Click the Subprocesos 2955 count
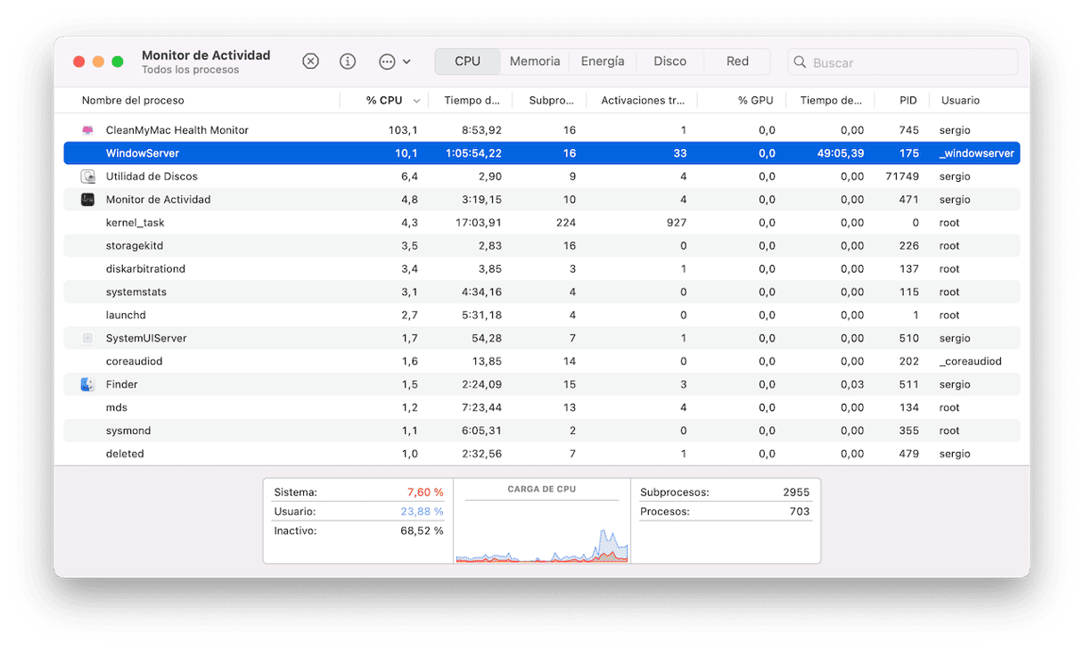Image resolution: width=1084 pixels, height=649 pixels. (796, 492)
